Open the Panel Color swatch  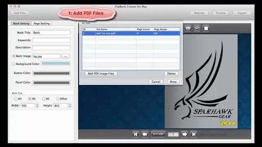(x=52, y=83)
